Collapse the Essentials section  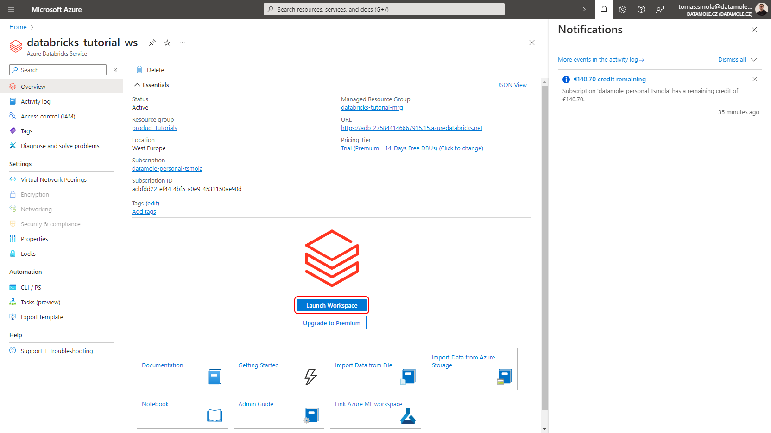point(137,85)
